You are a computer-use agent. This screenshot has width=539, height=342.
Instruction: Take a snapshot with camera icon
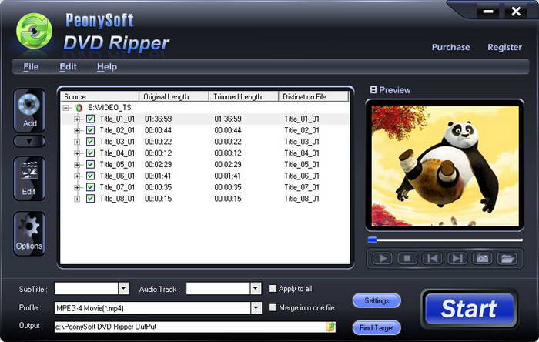coord(482,258)
